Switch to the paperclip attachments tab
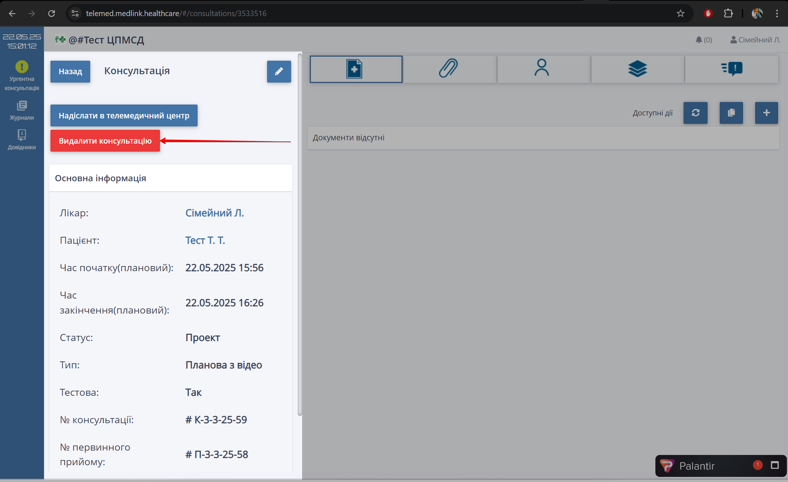The width and height of the screenshot is (788, 482). pos(449,69)
